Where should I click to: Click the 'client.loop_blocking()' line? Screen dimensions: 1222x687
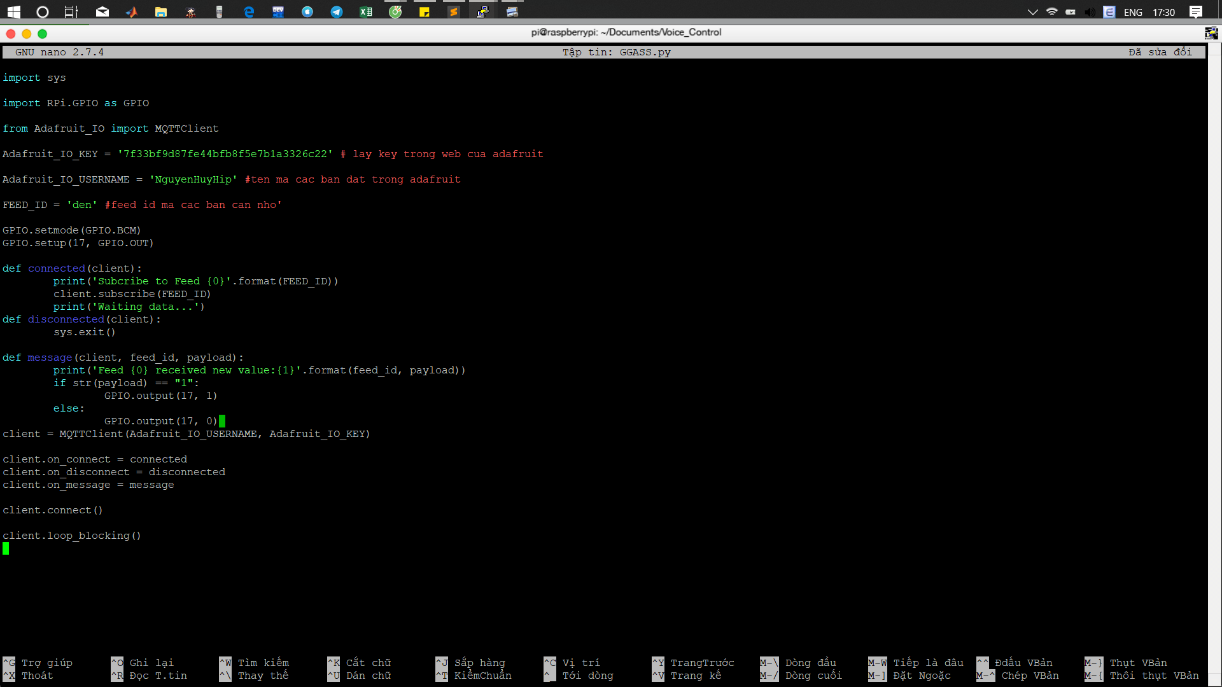(x=72, y=536)
